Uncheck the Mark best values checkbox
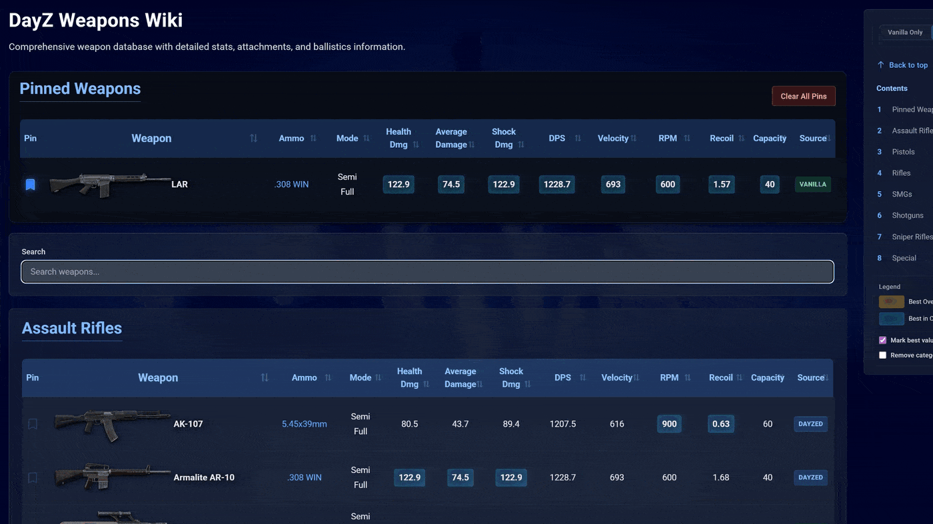Image resolution: width=933 pixels, height=524 pixels. point(883,340)
